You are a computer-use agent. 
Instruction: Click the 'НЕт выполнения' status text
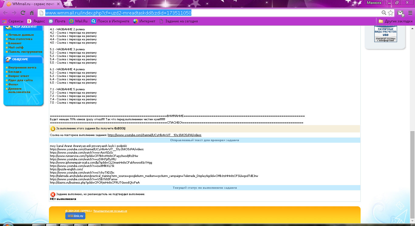tap(63, 199)
